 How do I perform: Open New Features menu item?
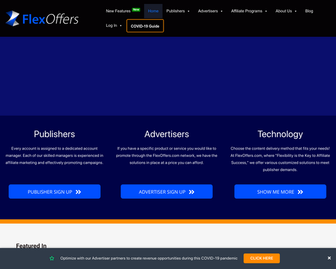118,11
